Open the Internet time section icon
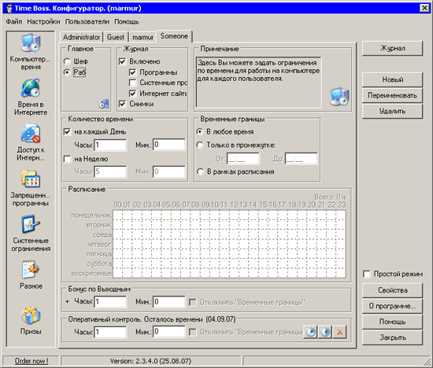The height and width of the screenshot is (368, 433). click(x=31, y=88)
